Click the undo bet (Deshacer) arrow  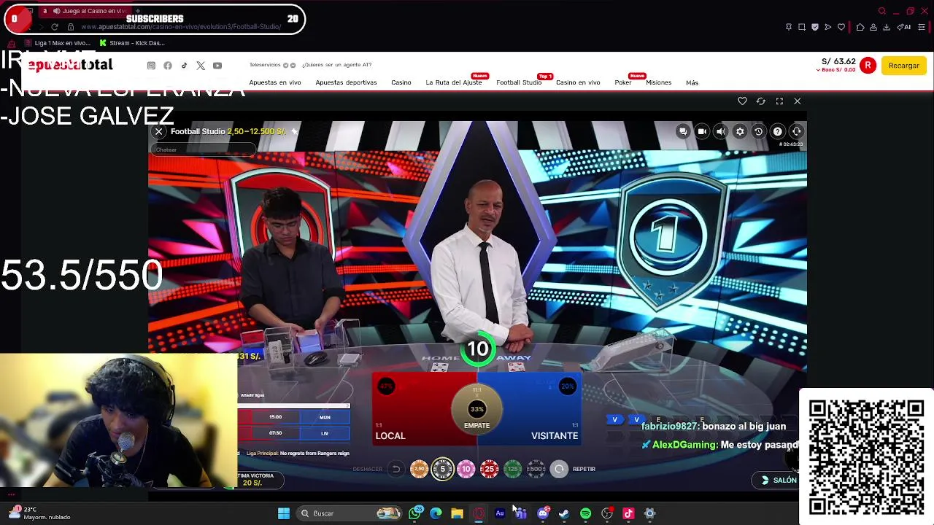(395, 469)
